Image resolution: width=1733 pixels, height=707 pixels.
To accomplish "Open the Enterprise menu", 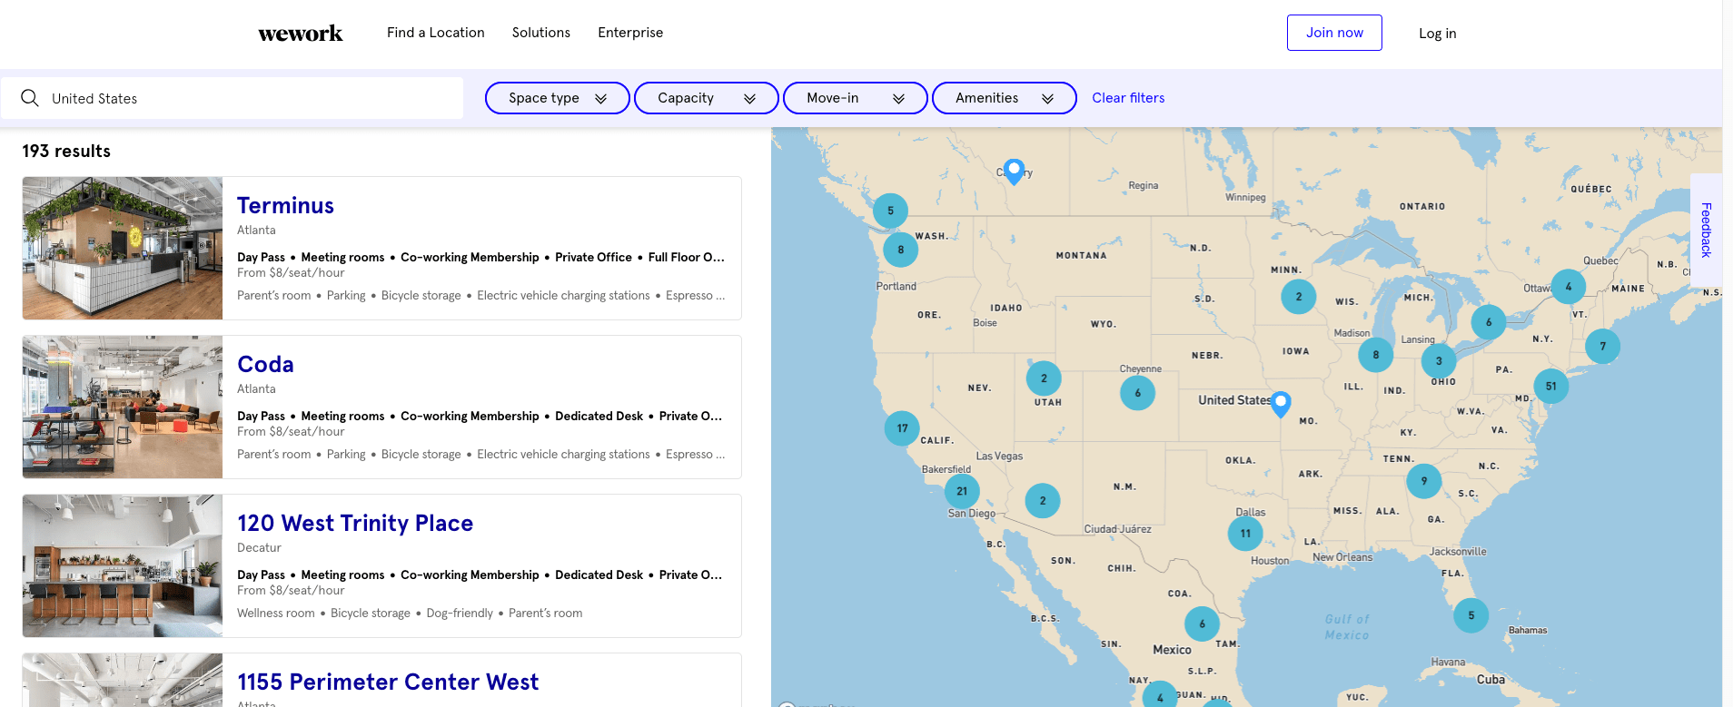I will click(630, 33).
